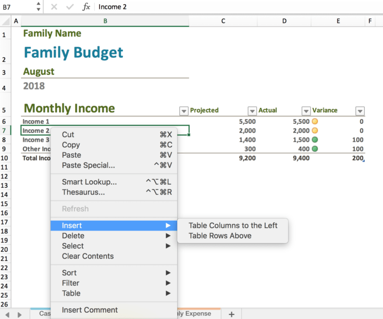Select column E header

pyautogui.click(x=338, y=21)
